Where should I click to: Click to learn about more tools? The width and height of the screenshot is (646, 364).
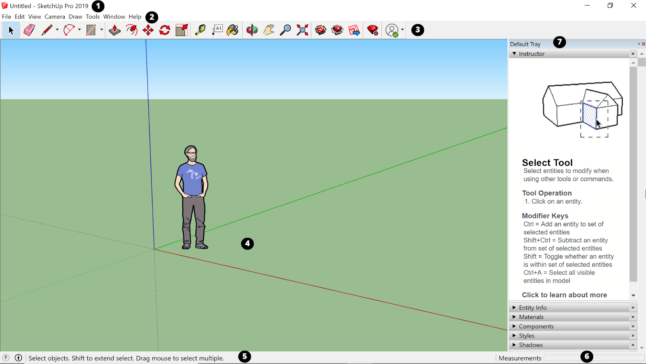click(x=564, y=295)
